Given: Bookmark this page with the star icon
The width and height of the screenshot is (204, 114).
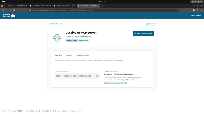Looking at the screenshot, I should (178, 10).
